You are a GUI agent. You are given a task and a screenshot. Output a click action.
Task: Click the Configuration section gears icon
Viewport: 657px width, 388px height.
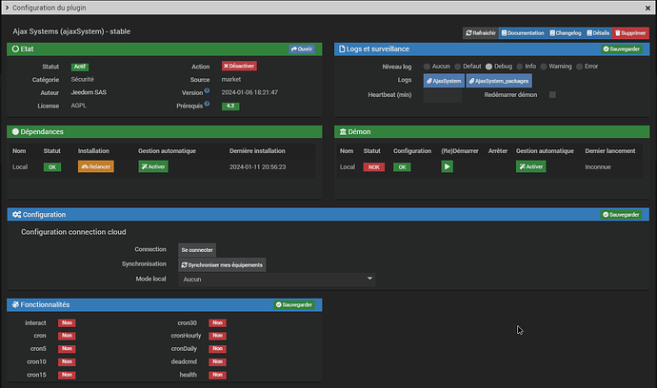17,215
